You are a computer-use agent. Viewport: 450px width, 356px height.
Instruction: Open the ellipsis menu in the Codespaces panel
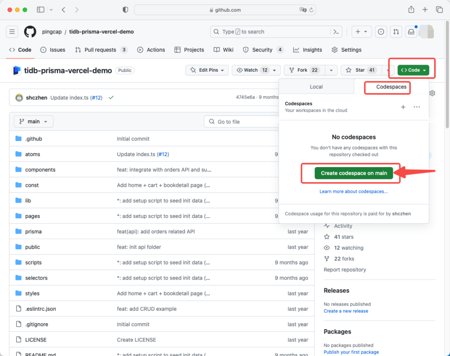tap(417, 107)
